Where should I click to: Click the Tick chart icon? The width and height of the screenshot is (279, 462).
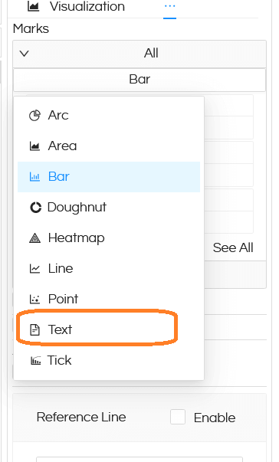coord(36,360)
